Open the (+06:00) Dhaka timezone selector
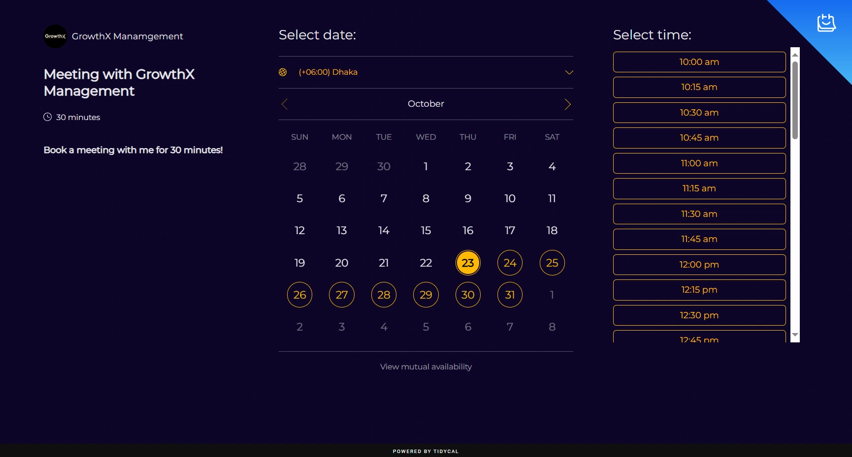This screenshot has width=852, height=457. [x=328, y=72]
